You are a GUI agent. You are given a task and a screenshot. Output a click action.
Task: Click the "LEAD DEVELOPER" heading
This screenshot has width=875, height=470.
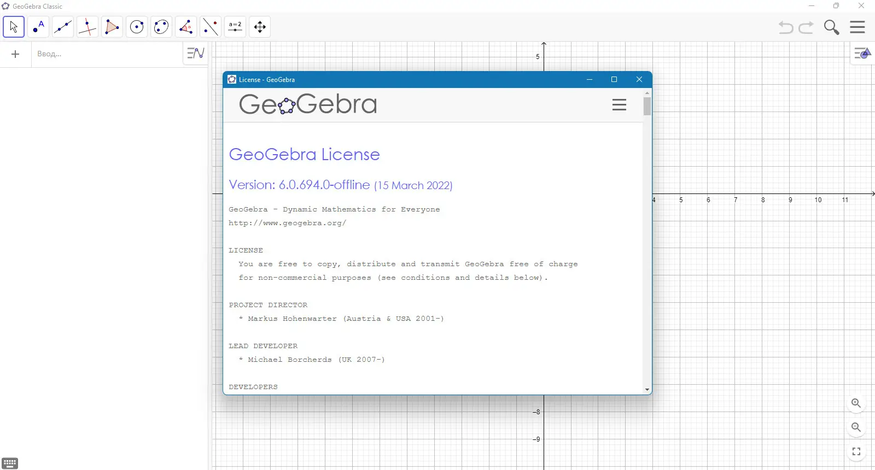click(x=263, y=346)
